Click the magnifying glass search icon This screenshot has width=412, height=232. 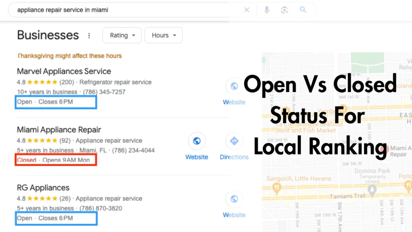click(x=303, y=10)
